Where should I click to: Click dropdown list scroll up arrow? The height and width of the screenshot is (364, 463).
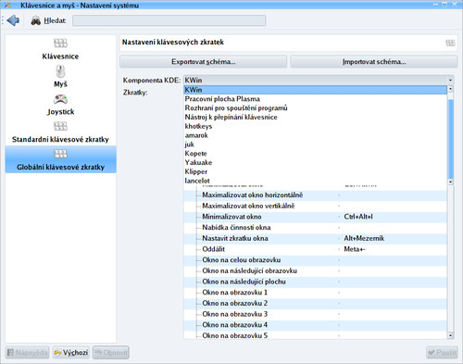click(450, 89)
